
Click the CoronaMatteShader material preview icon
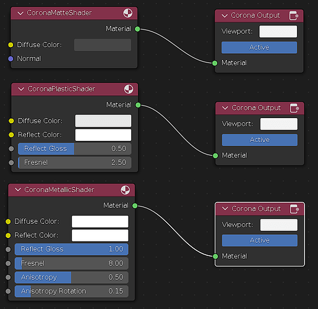tap(128, 13)
